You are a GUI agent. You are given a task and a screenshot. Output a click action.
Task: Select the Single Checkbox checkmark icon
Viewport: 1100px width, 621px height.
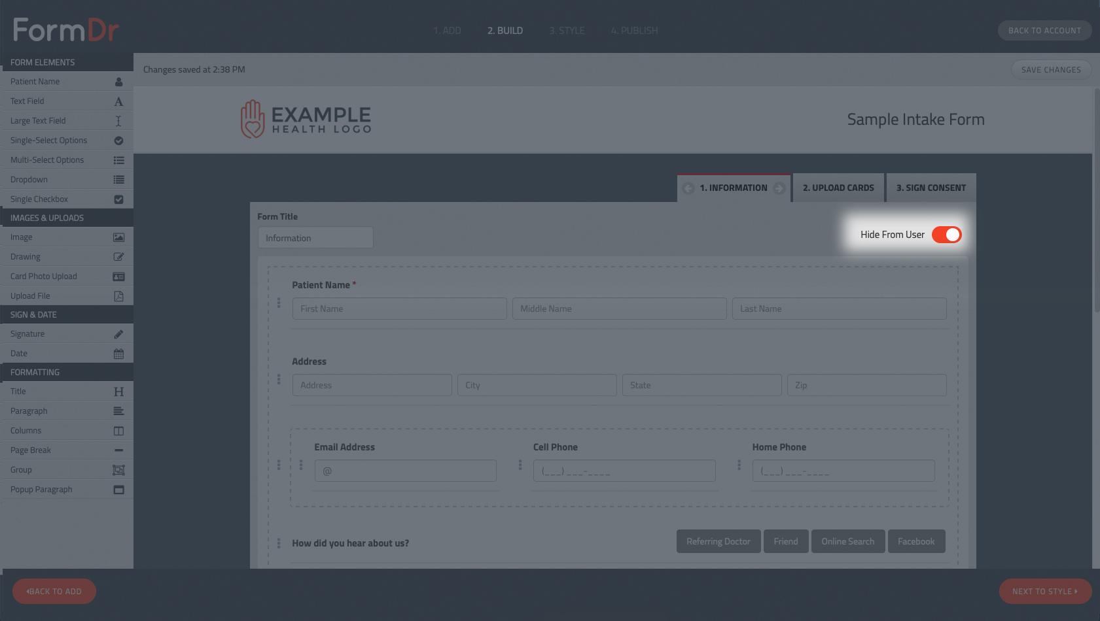(x=118, y=199)
